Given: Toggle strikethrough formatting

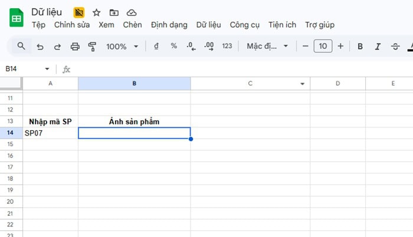Looking at the screenshot, I should point(395,46).
